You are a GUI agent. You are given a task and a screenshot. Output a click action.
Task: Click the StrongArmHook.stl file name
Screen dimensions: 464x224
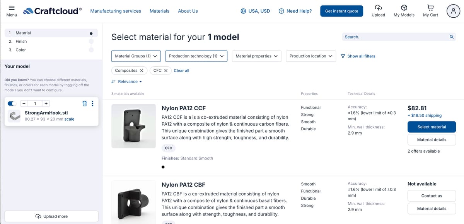46,113
